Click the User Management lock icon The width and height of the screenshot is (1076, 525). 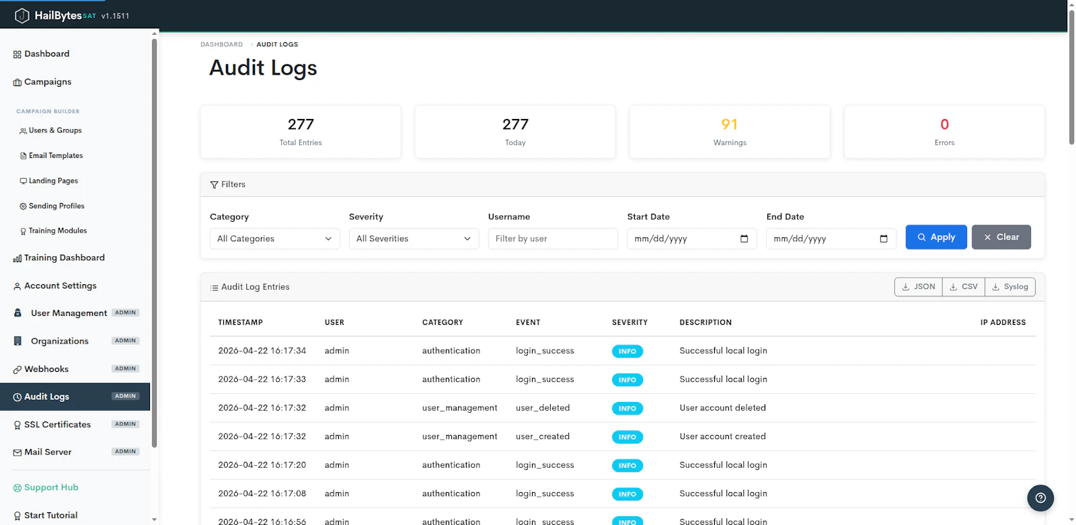17,313
